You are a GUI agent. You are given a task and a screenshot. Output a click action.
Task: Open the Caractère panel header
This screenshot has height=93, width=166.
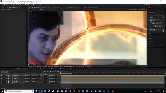(x=150, y=38)
